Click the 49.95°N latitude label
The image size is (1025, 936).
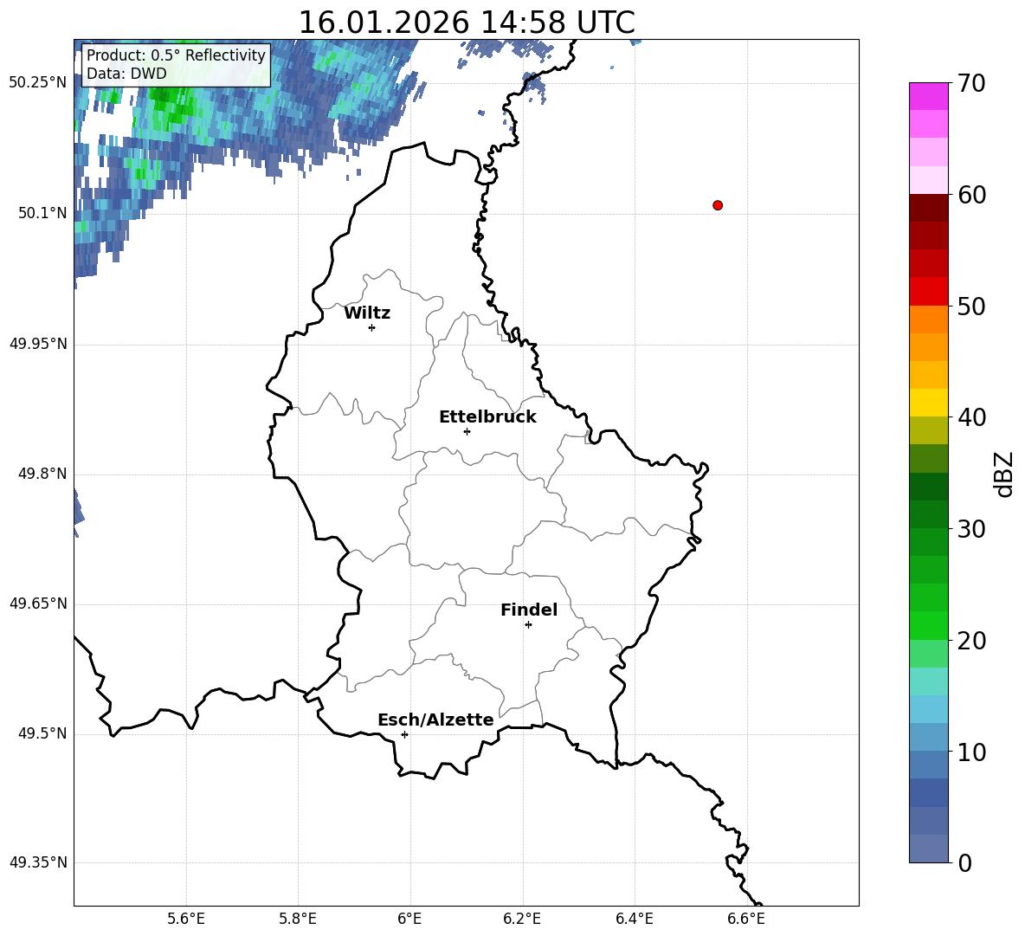[38, 344]
